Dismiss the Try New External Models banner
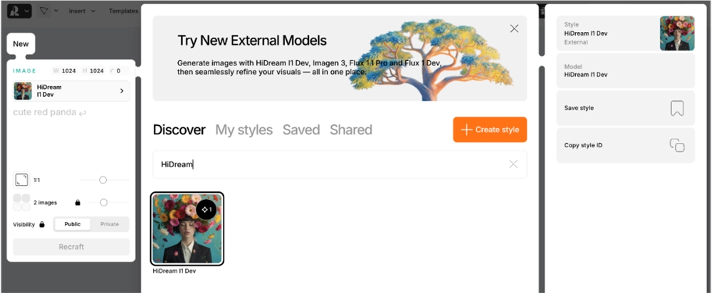The width and height of the screenshot is (712, 293). (514, 28)
